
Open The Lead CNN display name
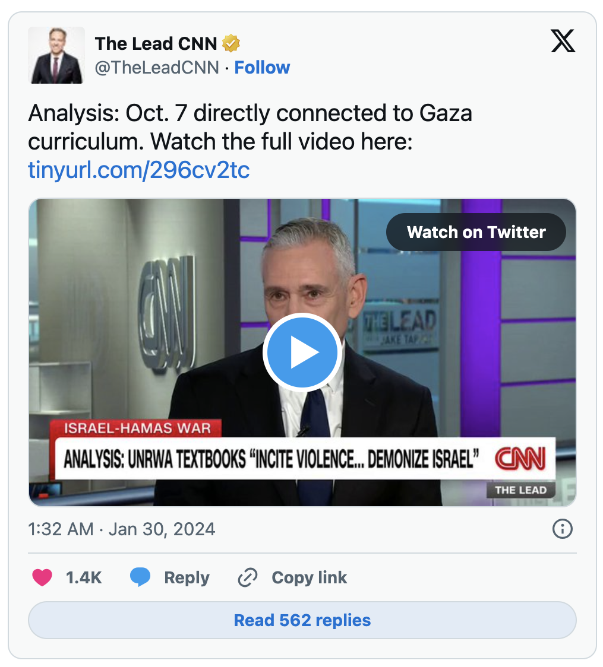156,43
